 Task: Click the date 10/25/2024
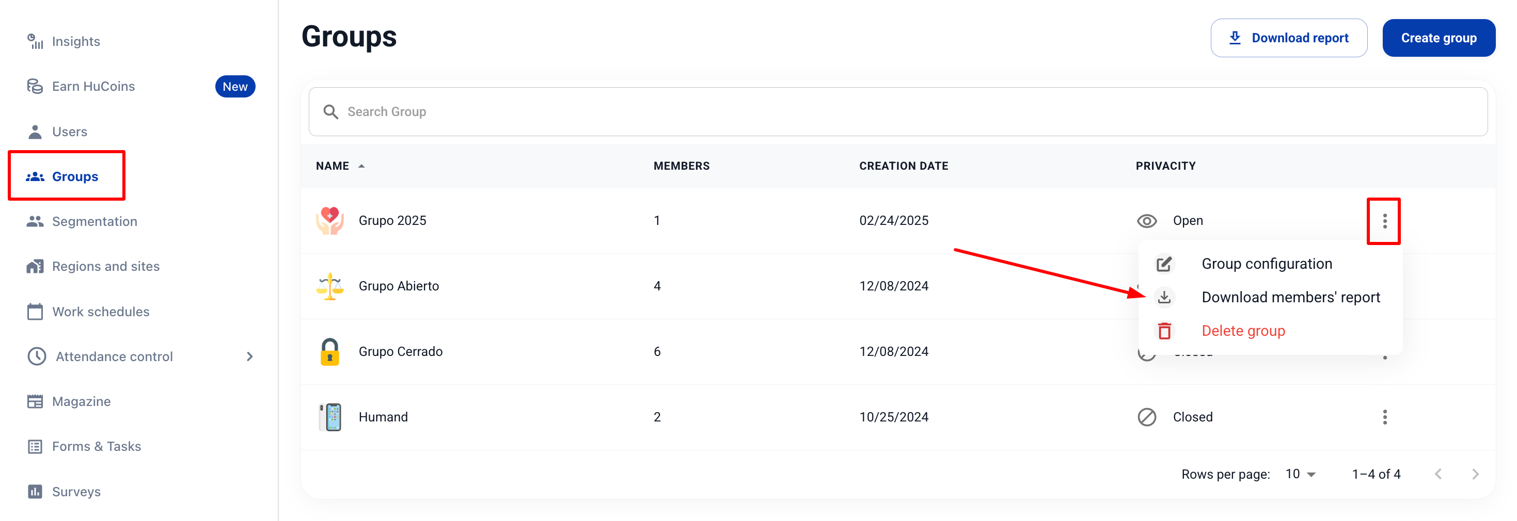pos(893,417)
